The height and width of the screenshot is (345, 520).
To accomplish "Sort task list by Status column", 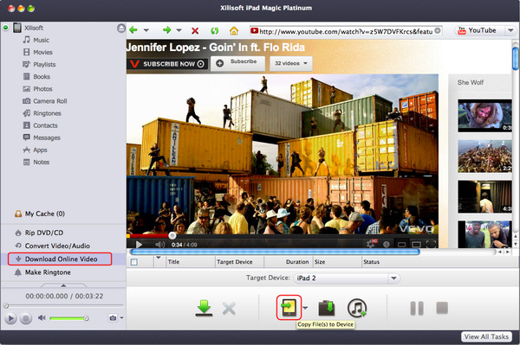I will tap(439, 262).
